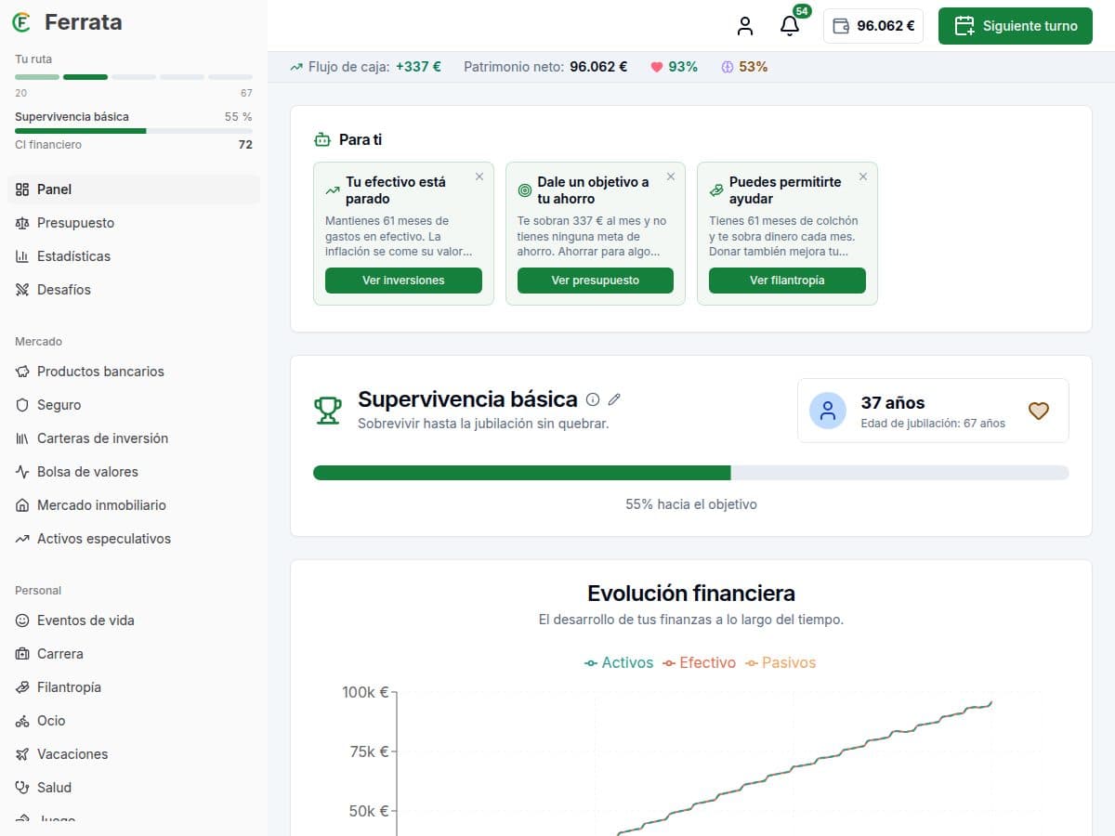Image resolution: width=1115 pixels, height=836 pixels.
Task: Toggle Efectivo series in chart legend
Action: pyautogui.click(x=699, y=662)
